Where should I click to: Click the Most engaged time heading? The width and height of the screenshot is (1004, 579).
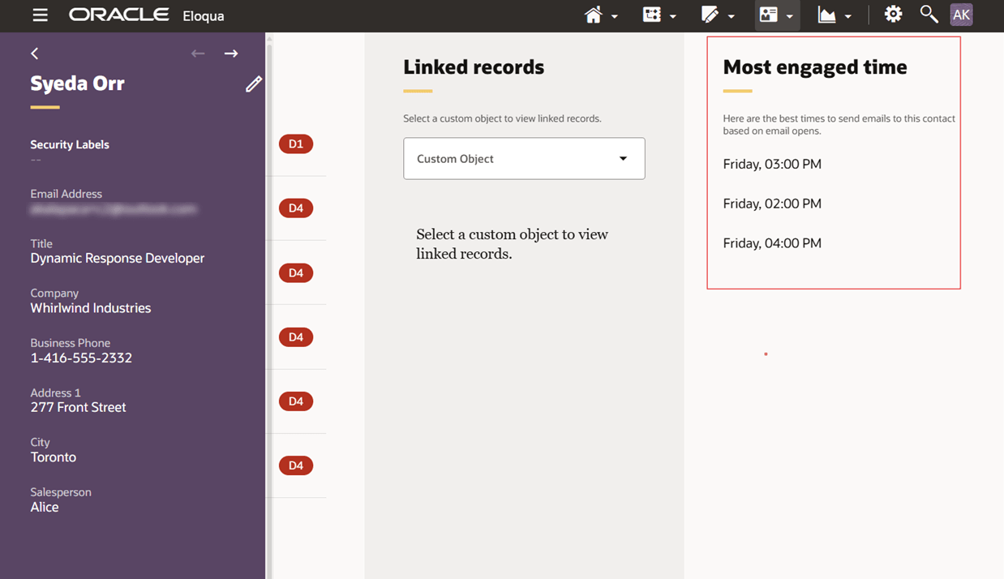point(815,67)
